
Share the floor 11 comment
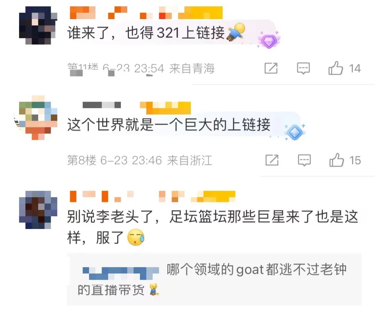click(x=271, y=68)
